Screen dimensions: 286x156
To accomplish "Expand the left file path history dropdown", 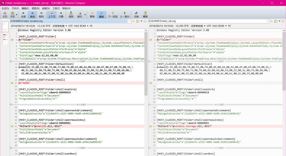I will [x=129, y=21].
